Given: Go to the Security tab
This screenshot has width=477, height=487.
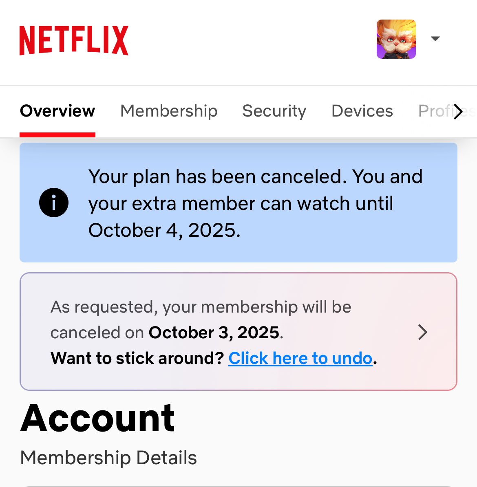Looking at the screenshot, I should 274,111.
